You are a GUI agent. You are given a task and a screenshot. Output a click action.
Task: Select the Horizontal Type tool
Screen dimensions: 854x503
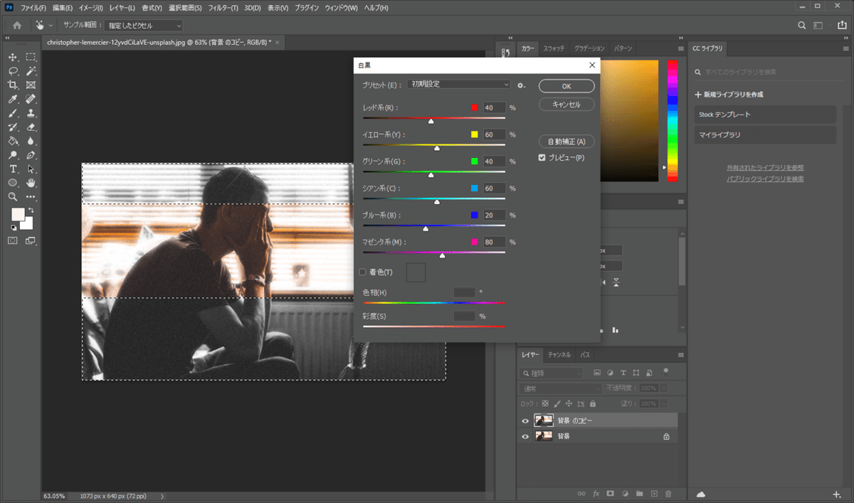click(x=13, y=169)
